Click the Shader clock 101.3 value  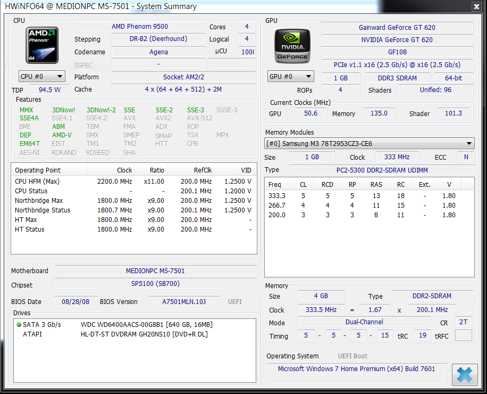[x=454, y=113]
